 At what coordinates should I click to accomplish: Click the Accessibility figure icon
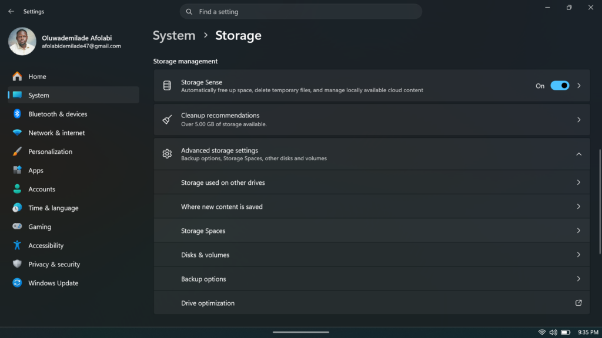pyautogui.click(x=17, y=245)
